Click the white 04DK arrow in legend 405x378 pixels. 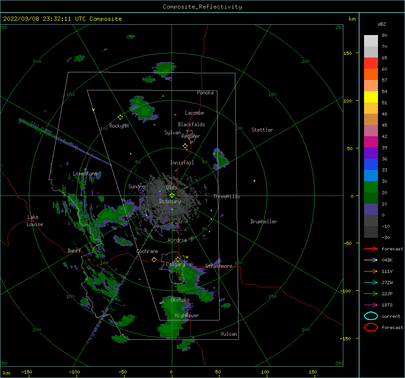point(371,260)
